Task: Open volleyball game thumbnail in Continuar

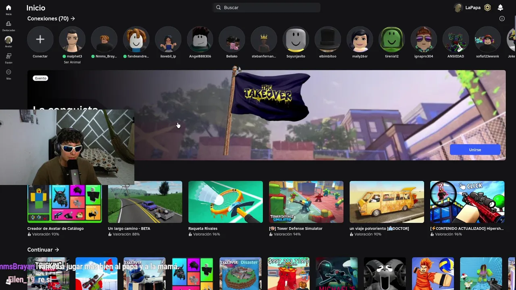Action: pyautogui.click(x=433, y=273)
